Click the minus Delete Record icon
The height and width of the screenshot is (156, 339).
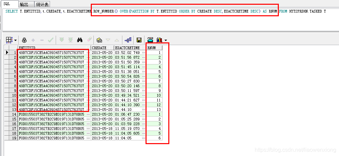pyautogui.click(x=42, y=40)
